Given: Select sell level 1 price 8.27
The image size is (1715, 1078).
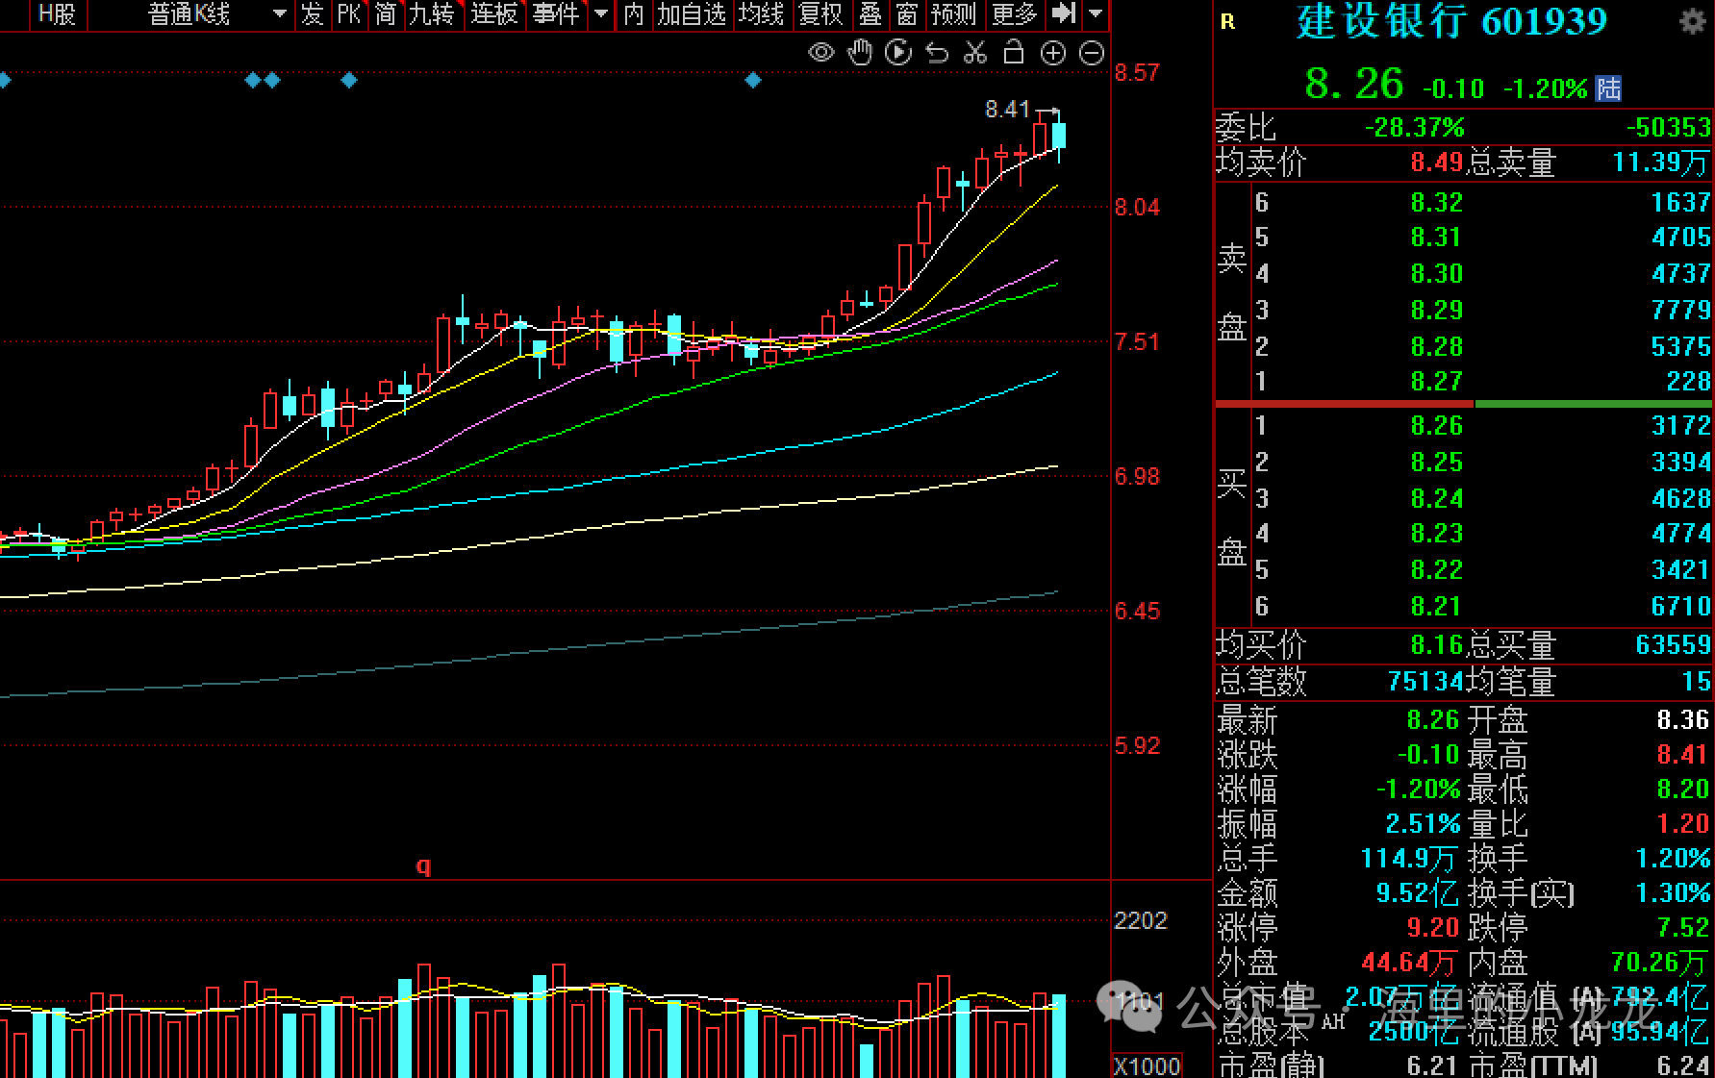Looking at the screenshot, I should (x=1436, y=381).
